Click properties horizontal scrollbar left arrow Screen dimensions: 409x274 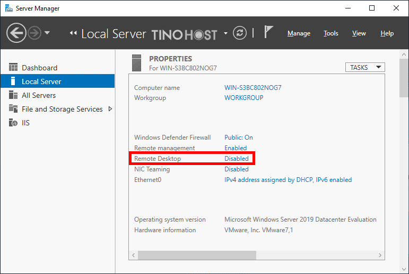point(133,255)
